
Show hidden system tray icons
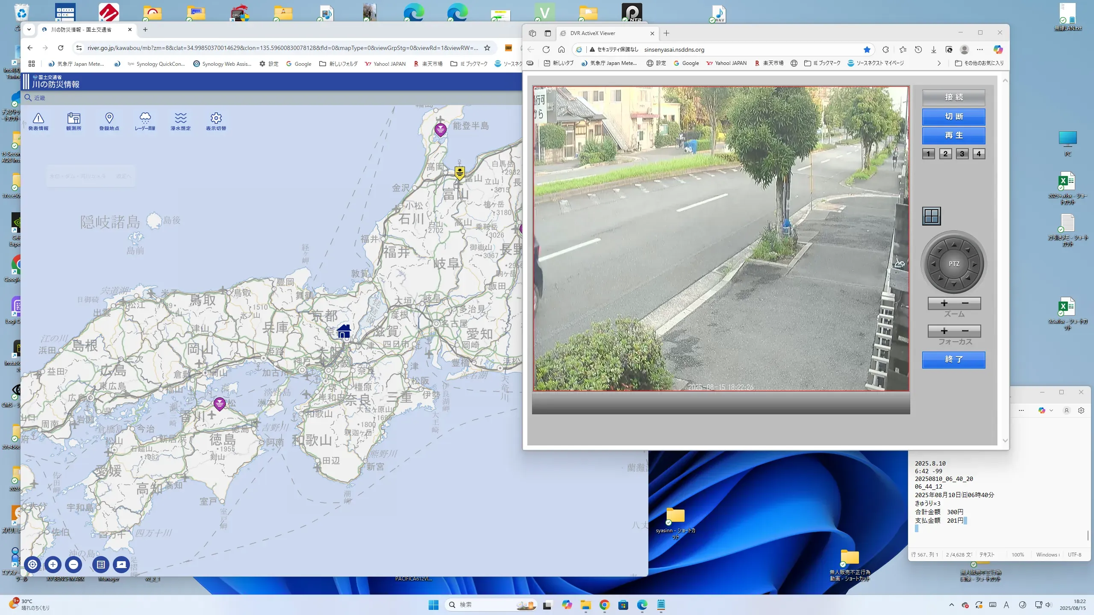(x=951, y=605)
